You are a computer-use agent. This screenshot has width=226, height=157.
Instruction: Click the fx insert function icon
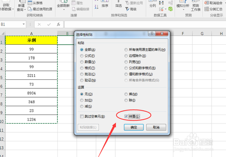point(59,24)
